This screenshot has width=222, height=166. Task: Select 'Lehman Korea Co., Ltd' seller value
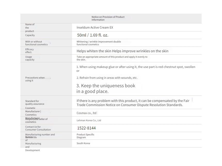pyautogui.click(x=89, y=120)
